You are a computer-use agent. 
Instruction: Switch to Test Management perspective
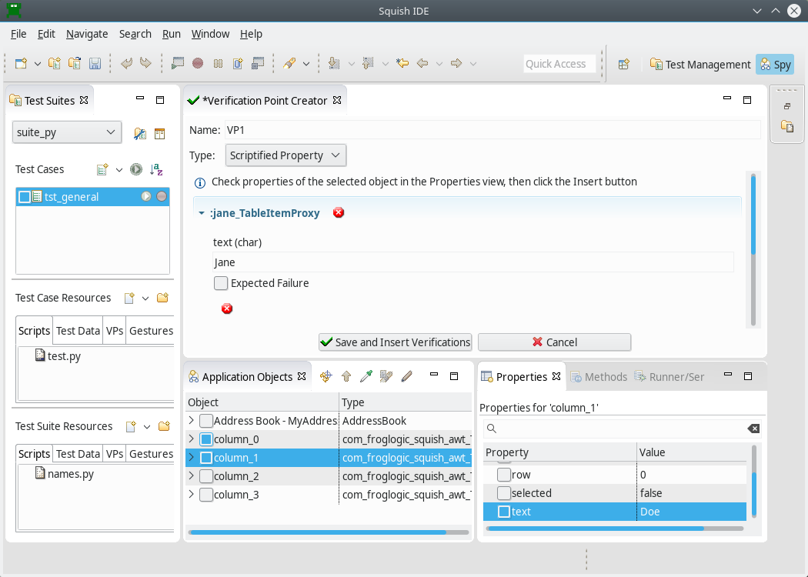[x=700, y=65]
